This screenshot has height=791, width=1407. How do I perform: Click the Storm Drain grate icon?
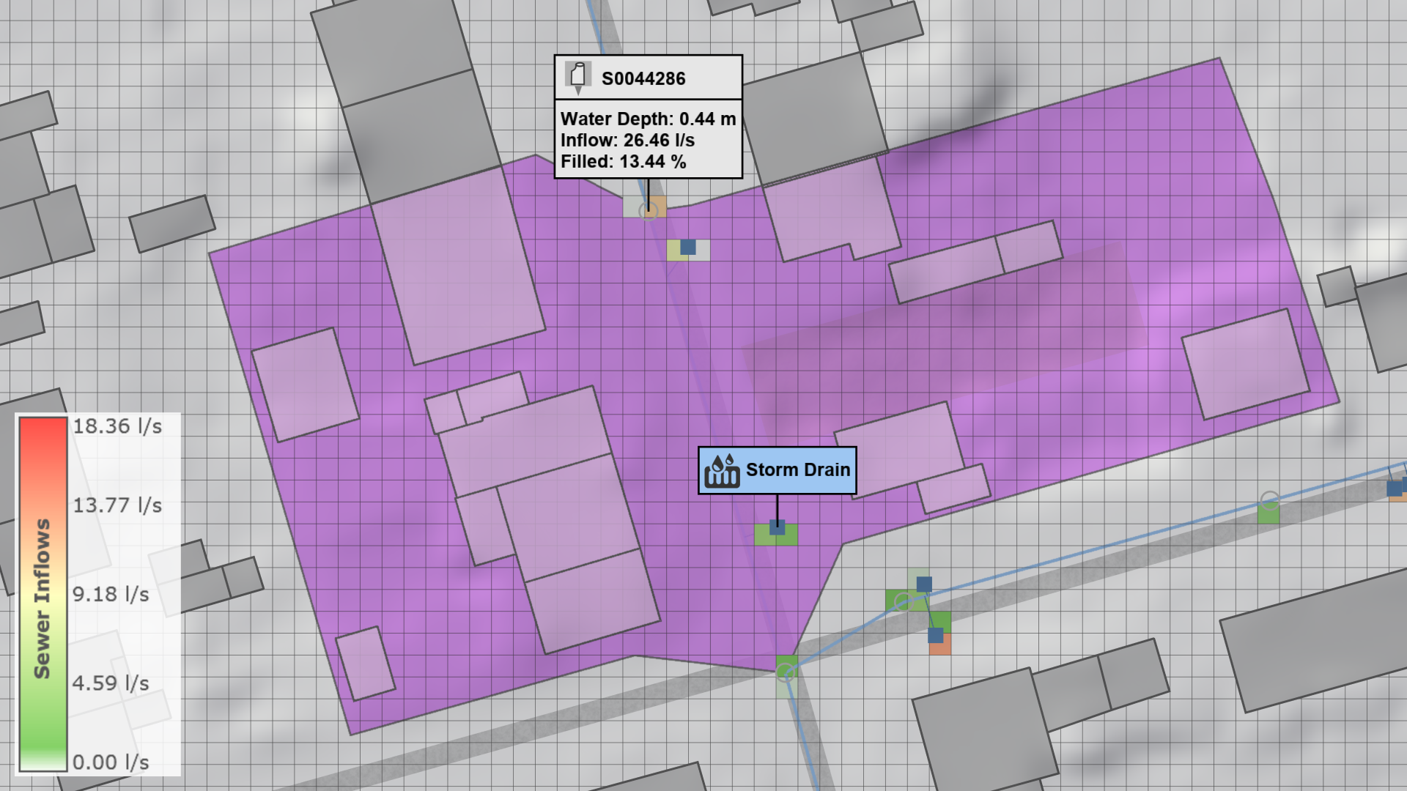click(721, 471)
